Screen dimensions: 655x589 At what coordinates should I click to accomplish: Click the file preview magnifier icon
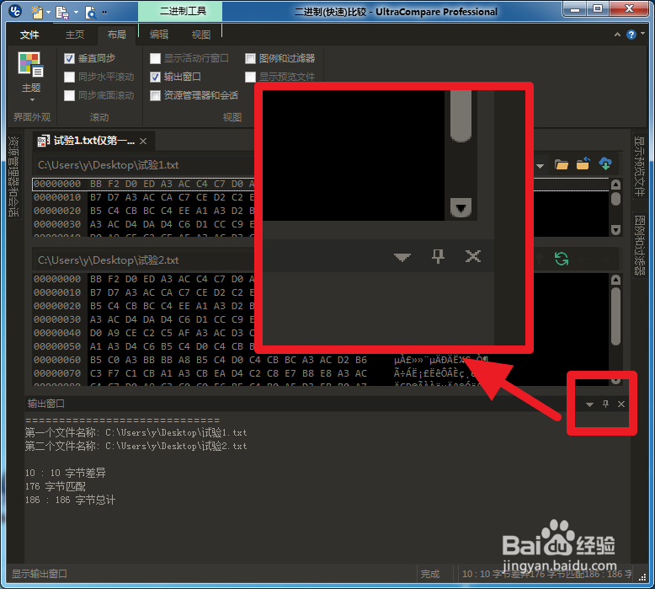[x=90, y=13]
